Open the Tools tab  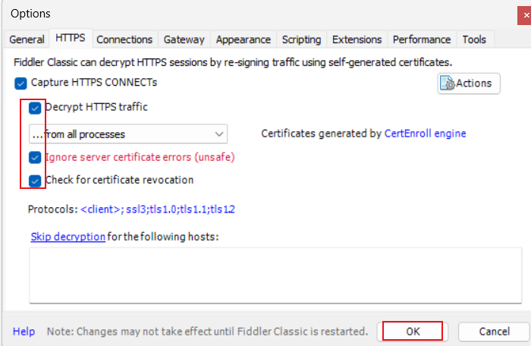click(x=474, y=39)
